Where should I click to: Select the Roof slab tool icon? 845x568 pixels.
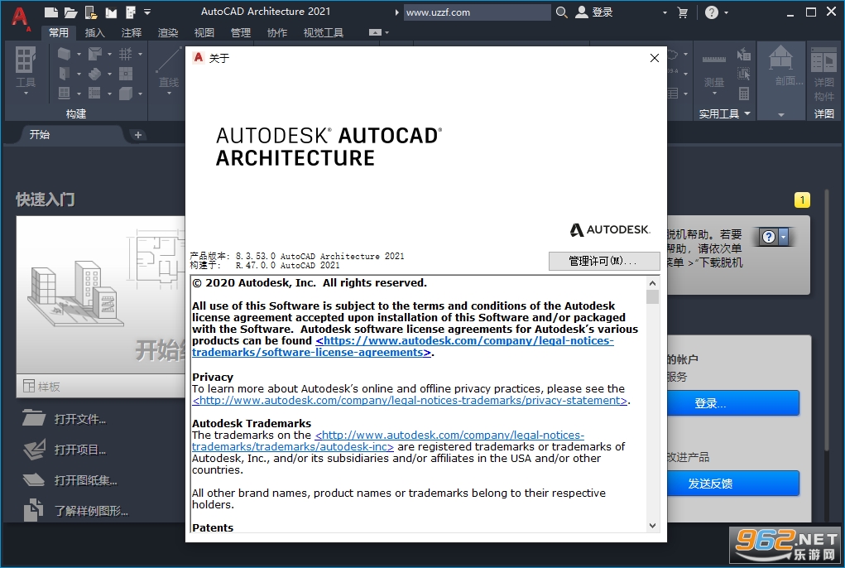(95, 53)
